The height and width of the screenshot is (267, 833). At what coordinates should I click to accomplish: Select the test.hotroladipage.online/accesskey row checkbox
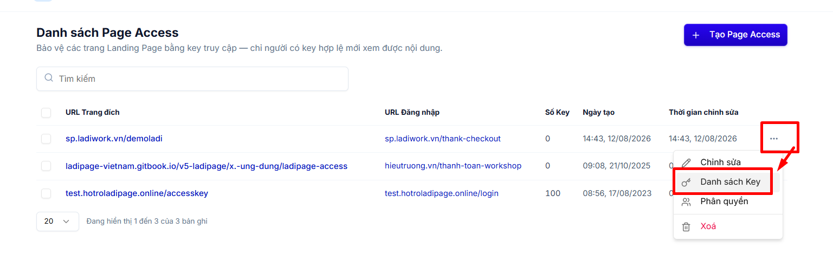pyautogui.click(x=46, y=193)
